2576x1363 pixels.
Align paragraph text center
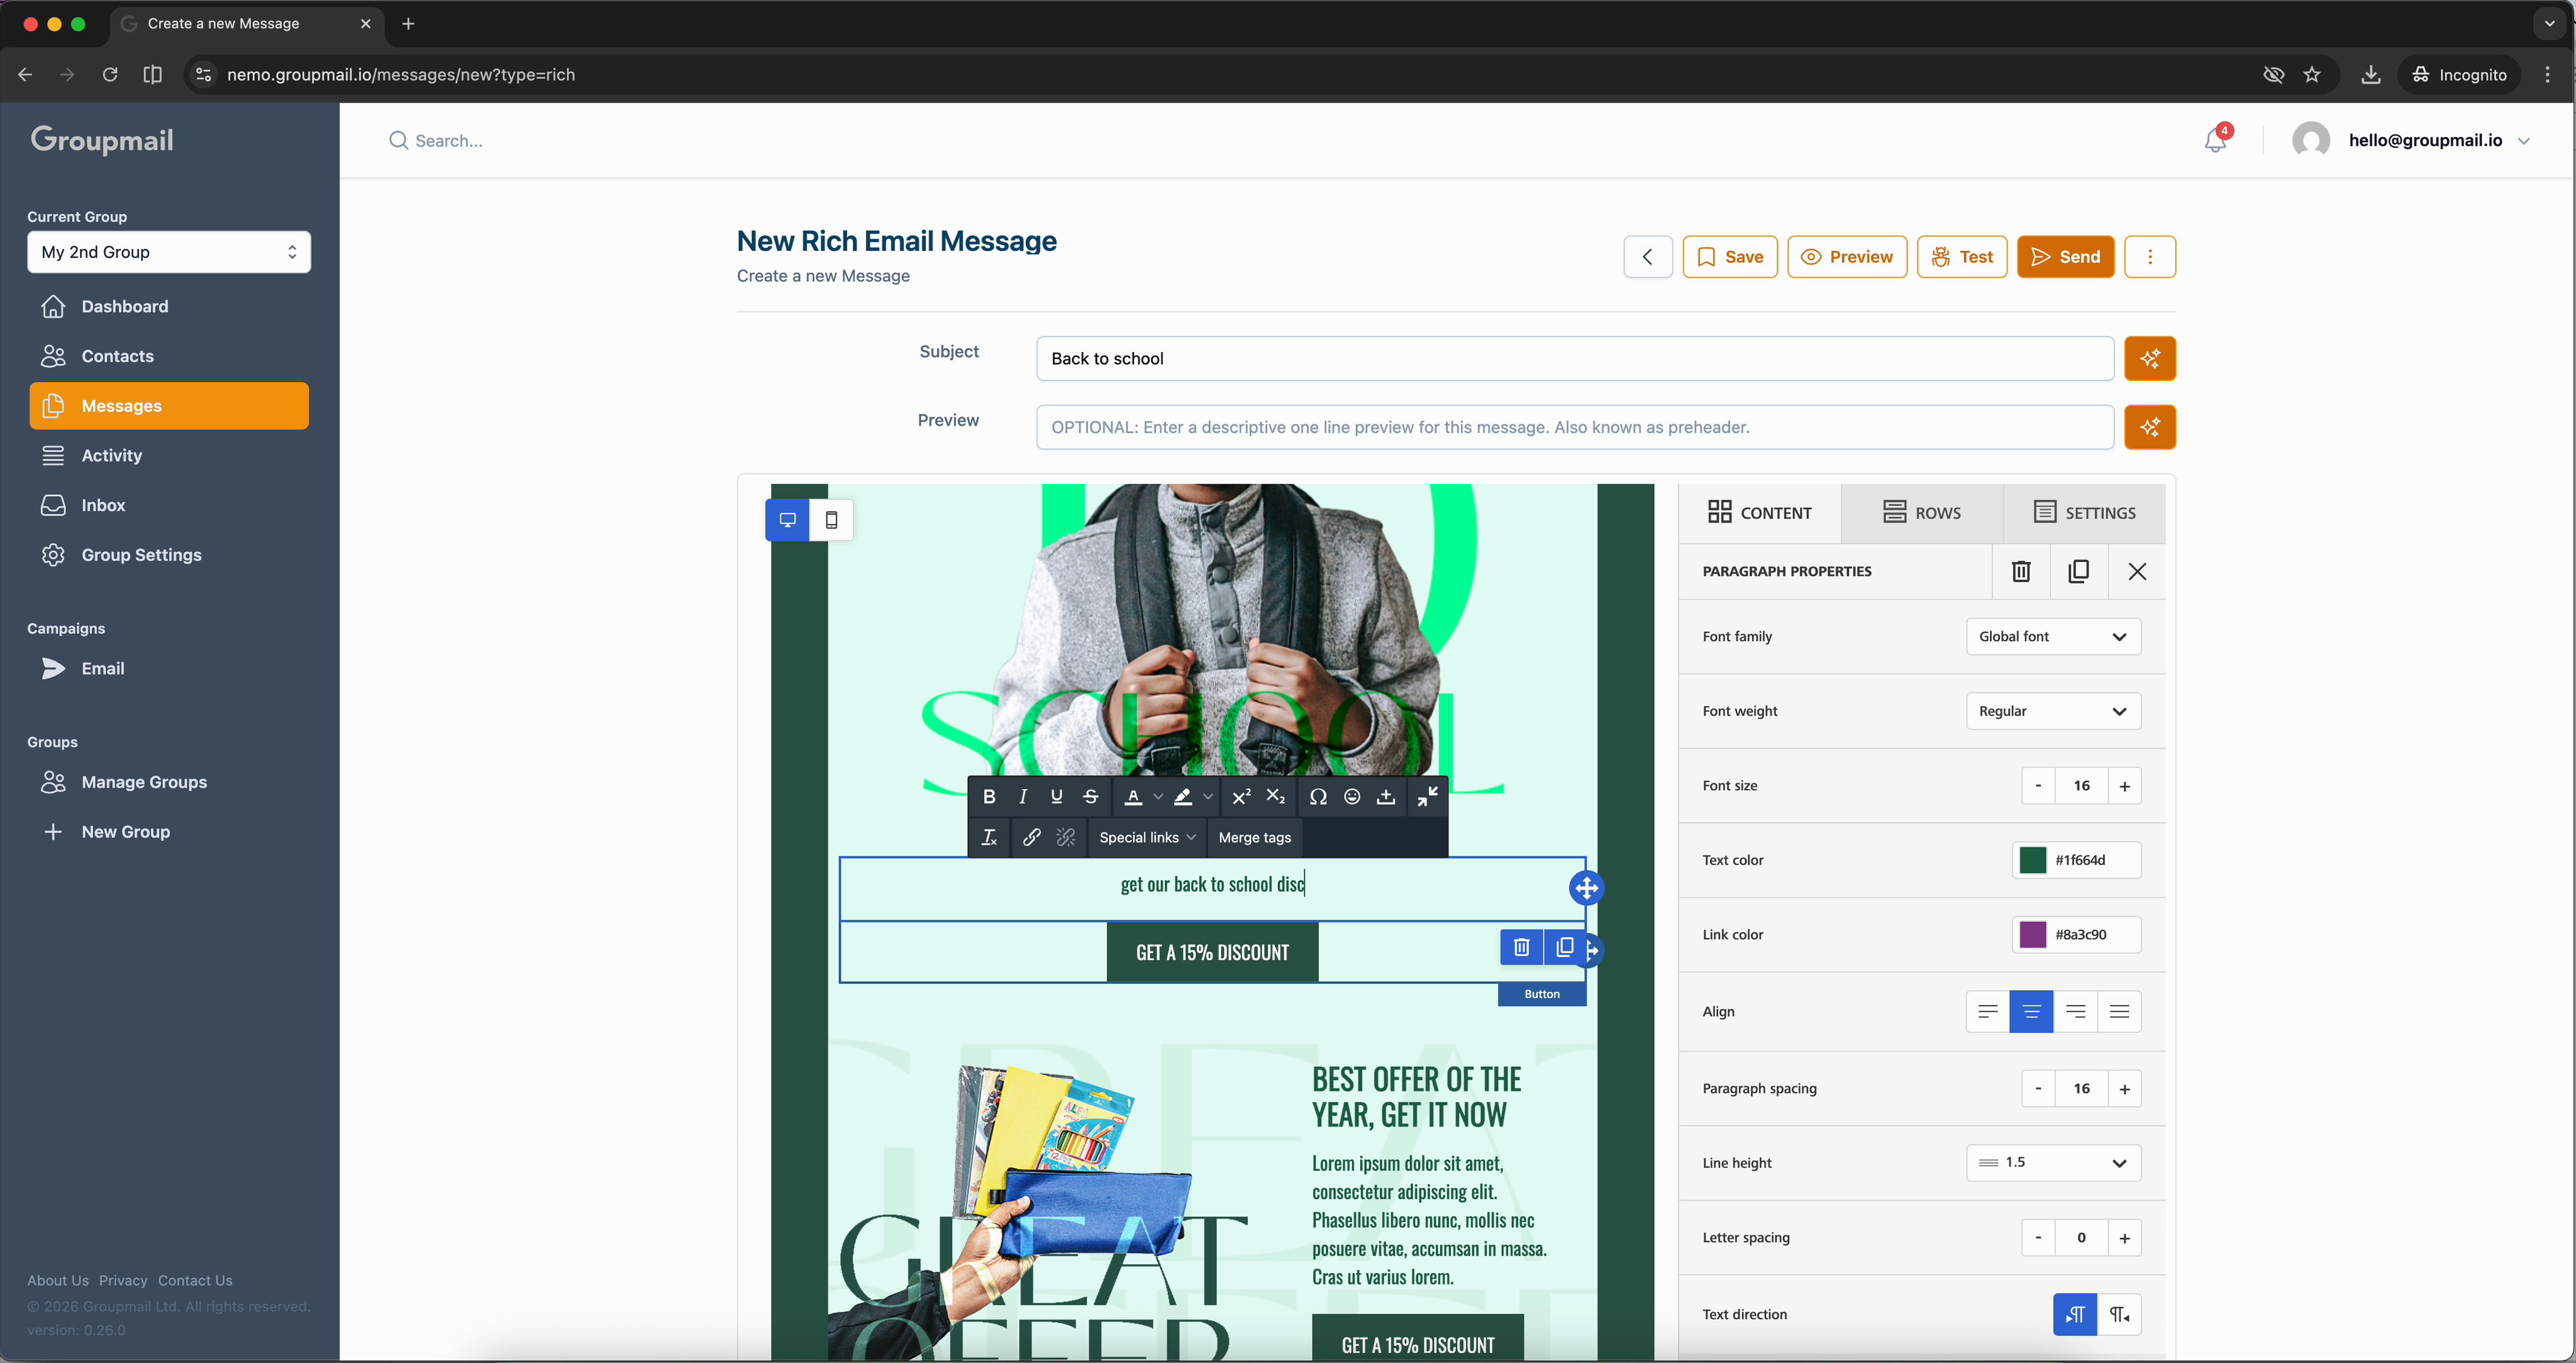coord(2031,1011)
